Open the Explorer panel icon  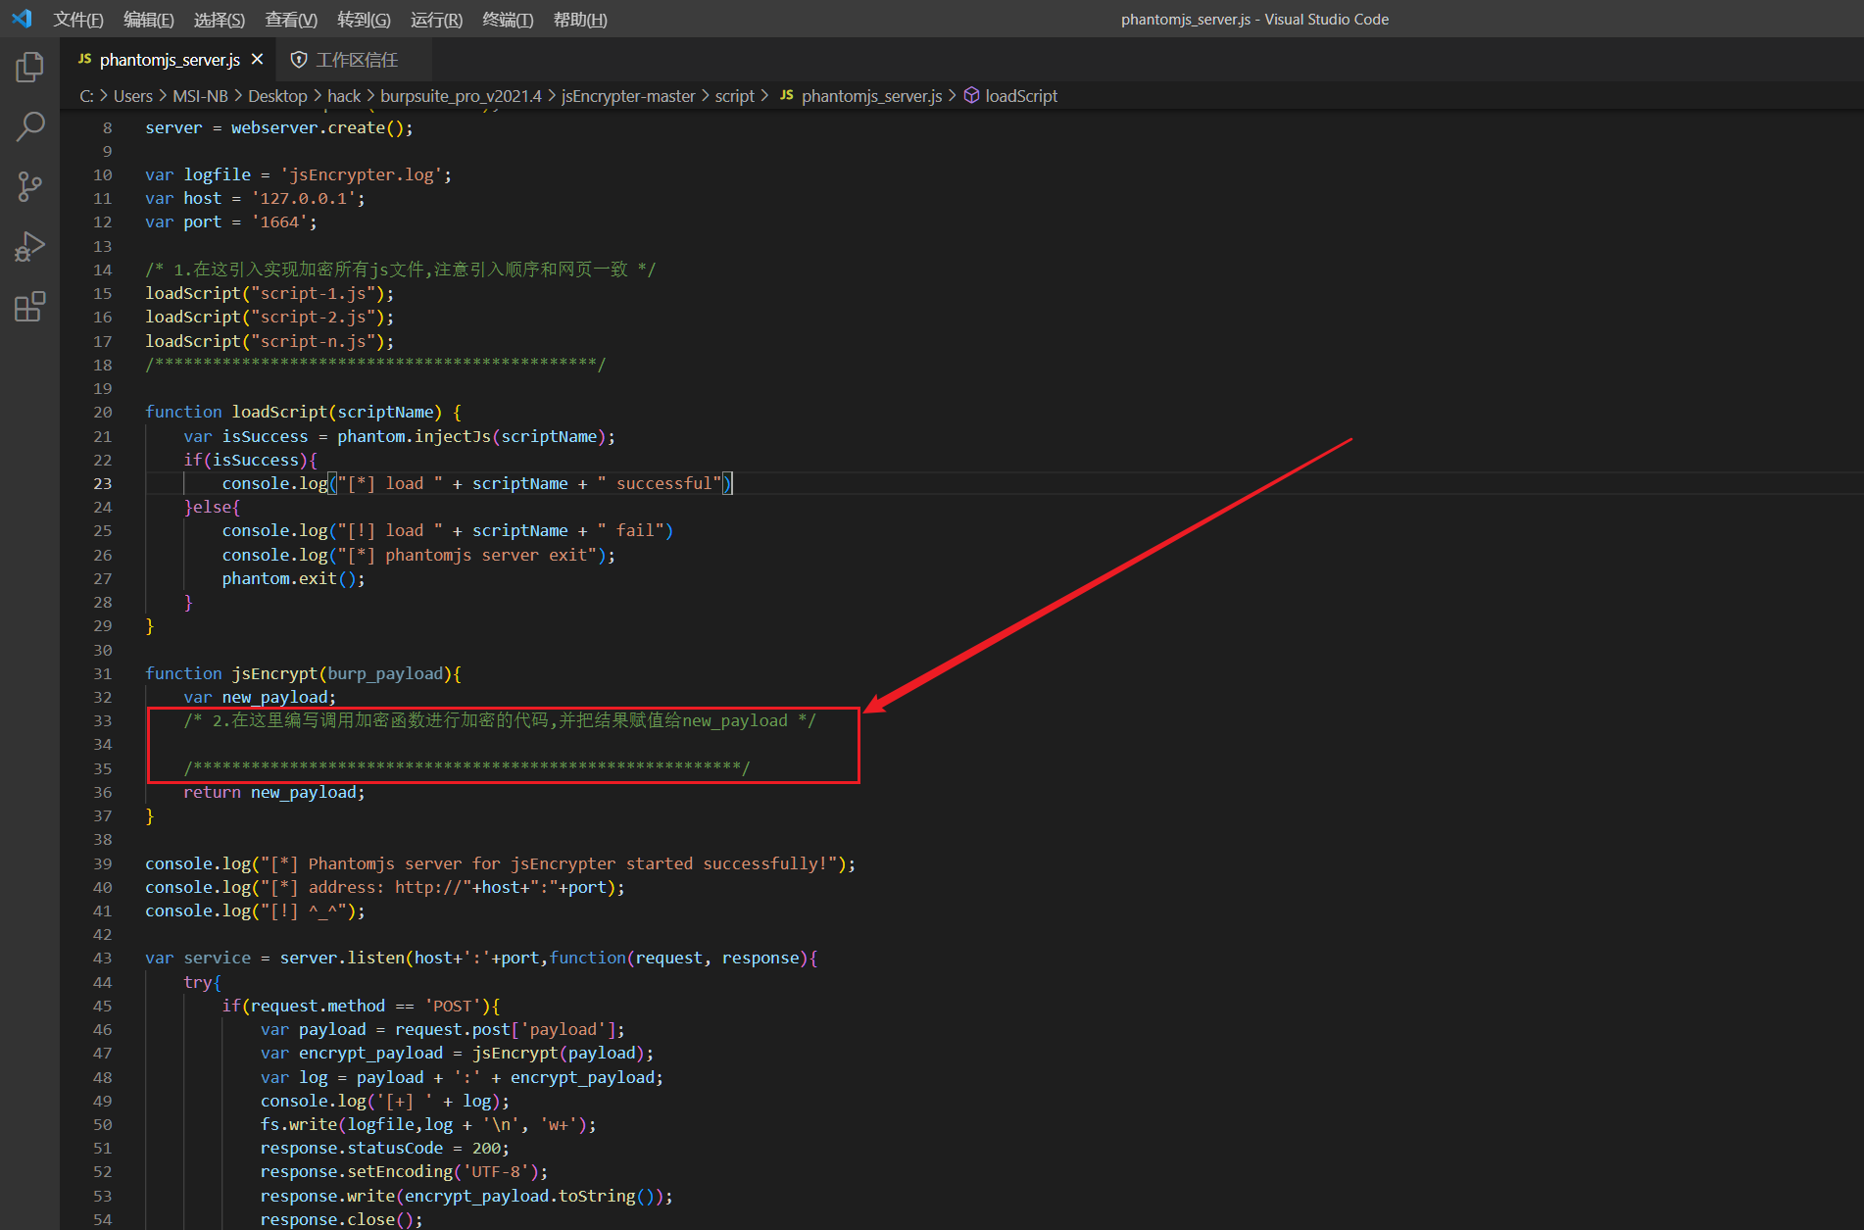29,68
